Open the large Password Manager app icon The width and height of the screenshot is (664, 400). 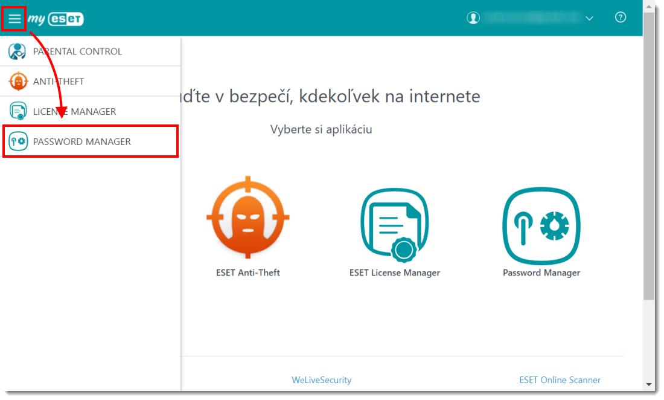(x=541, y=224)
